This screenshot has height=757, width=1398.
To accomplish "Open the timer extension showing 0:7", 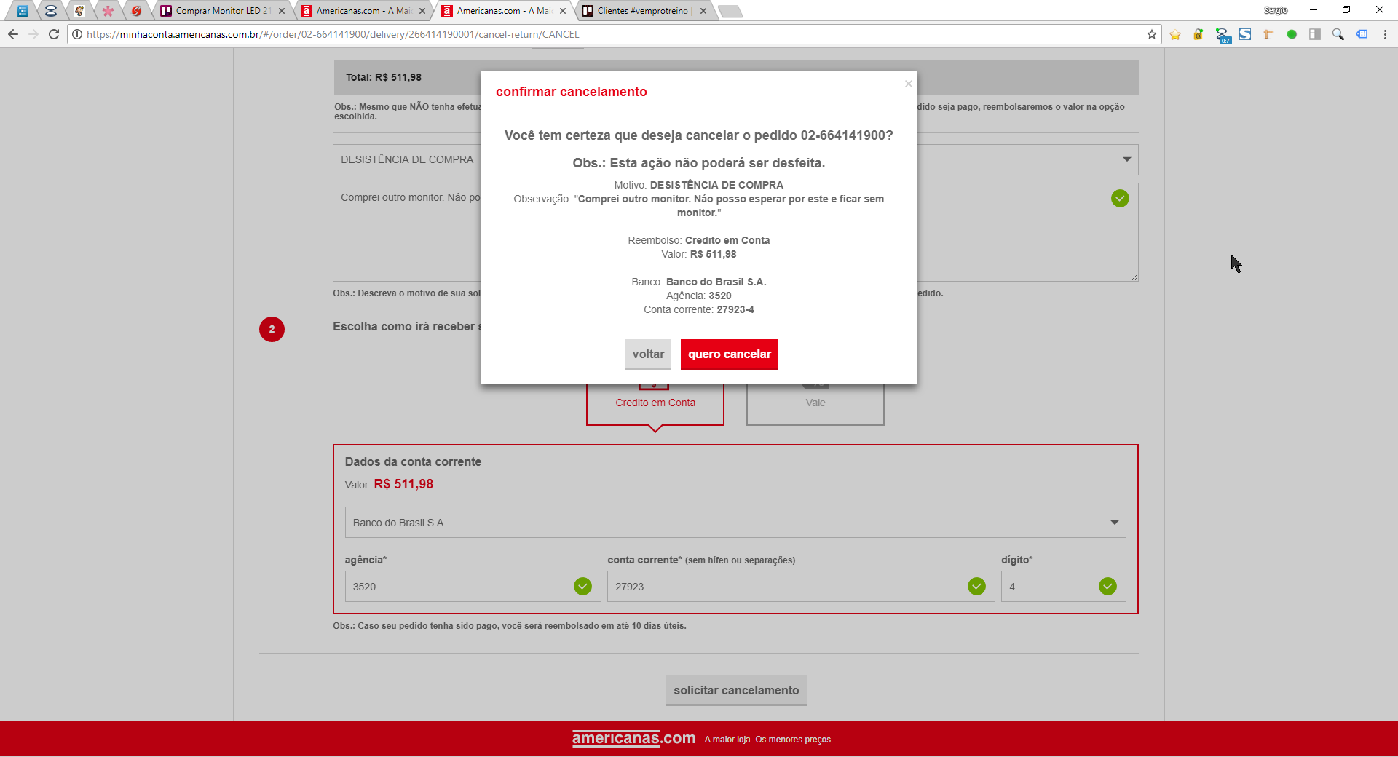I will (1223, 35).
